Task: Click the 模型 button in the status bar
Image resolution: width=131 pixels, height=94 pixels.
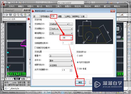Action: [79, 92]
